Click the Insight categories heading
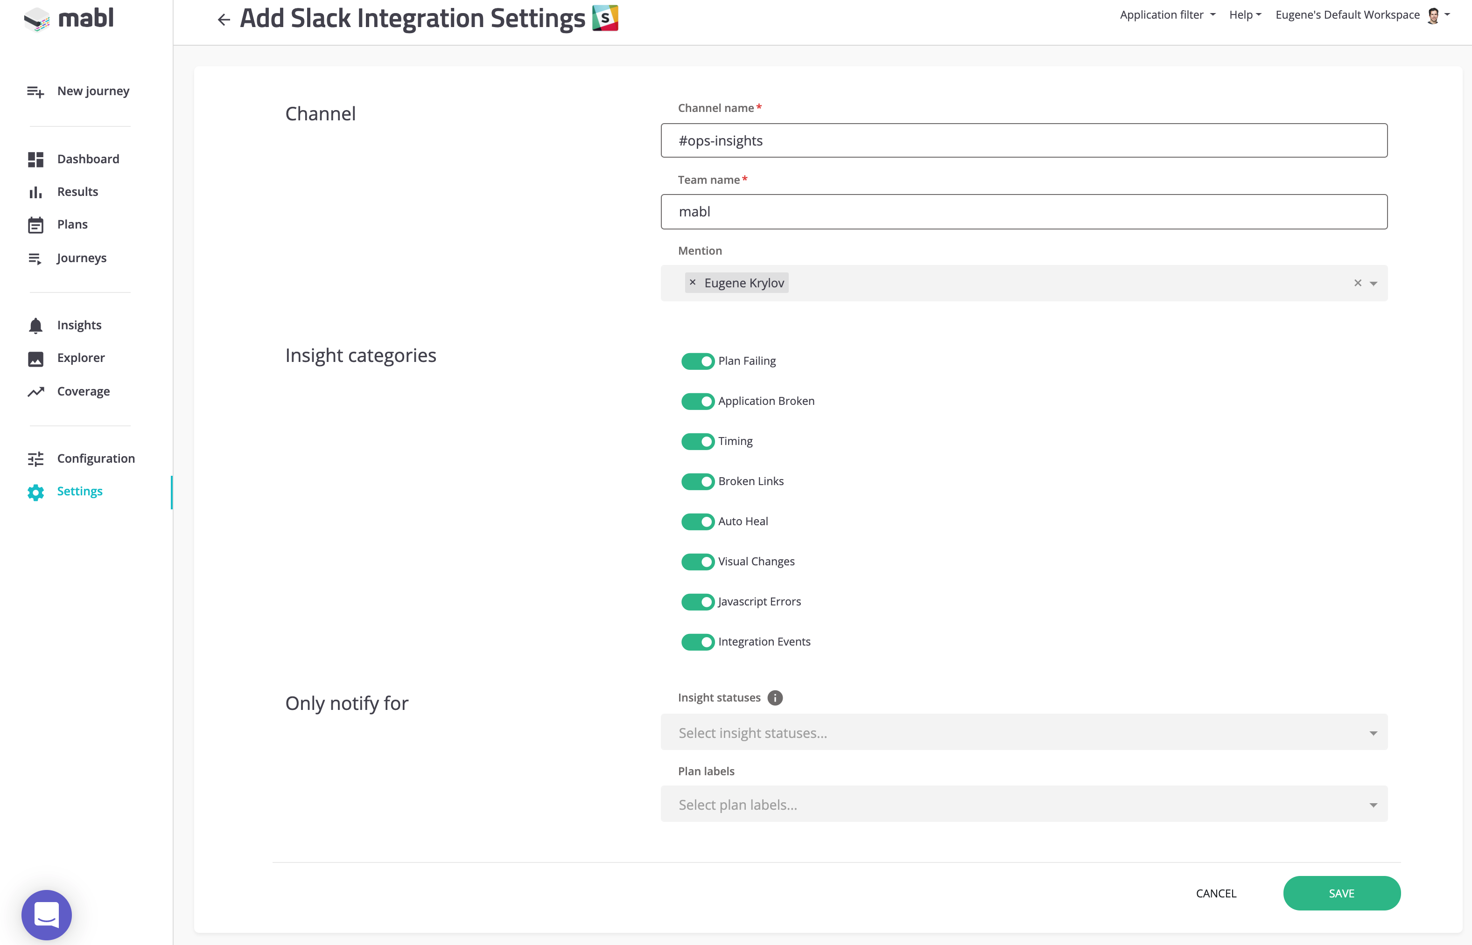The width and height of the screenshot is (1472, 945). [361, 355]
